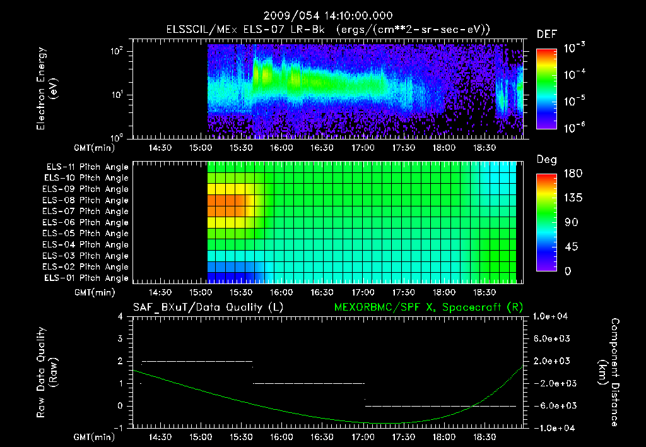
Task: Click the data quality 2 tick on the left axis
Action: (x=120, y=361)
